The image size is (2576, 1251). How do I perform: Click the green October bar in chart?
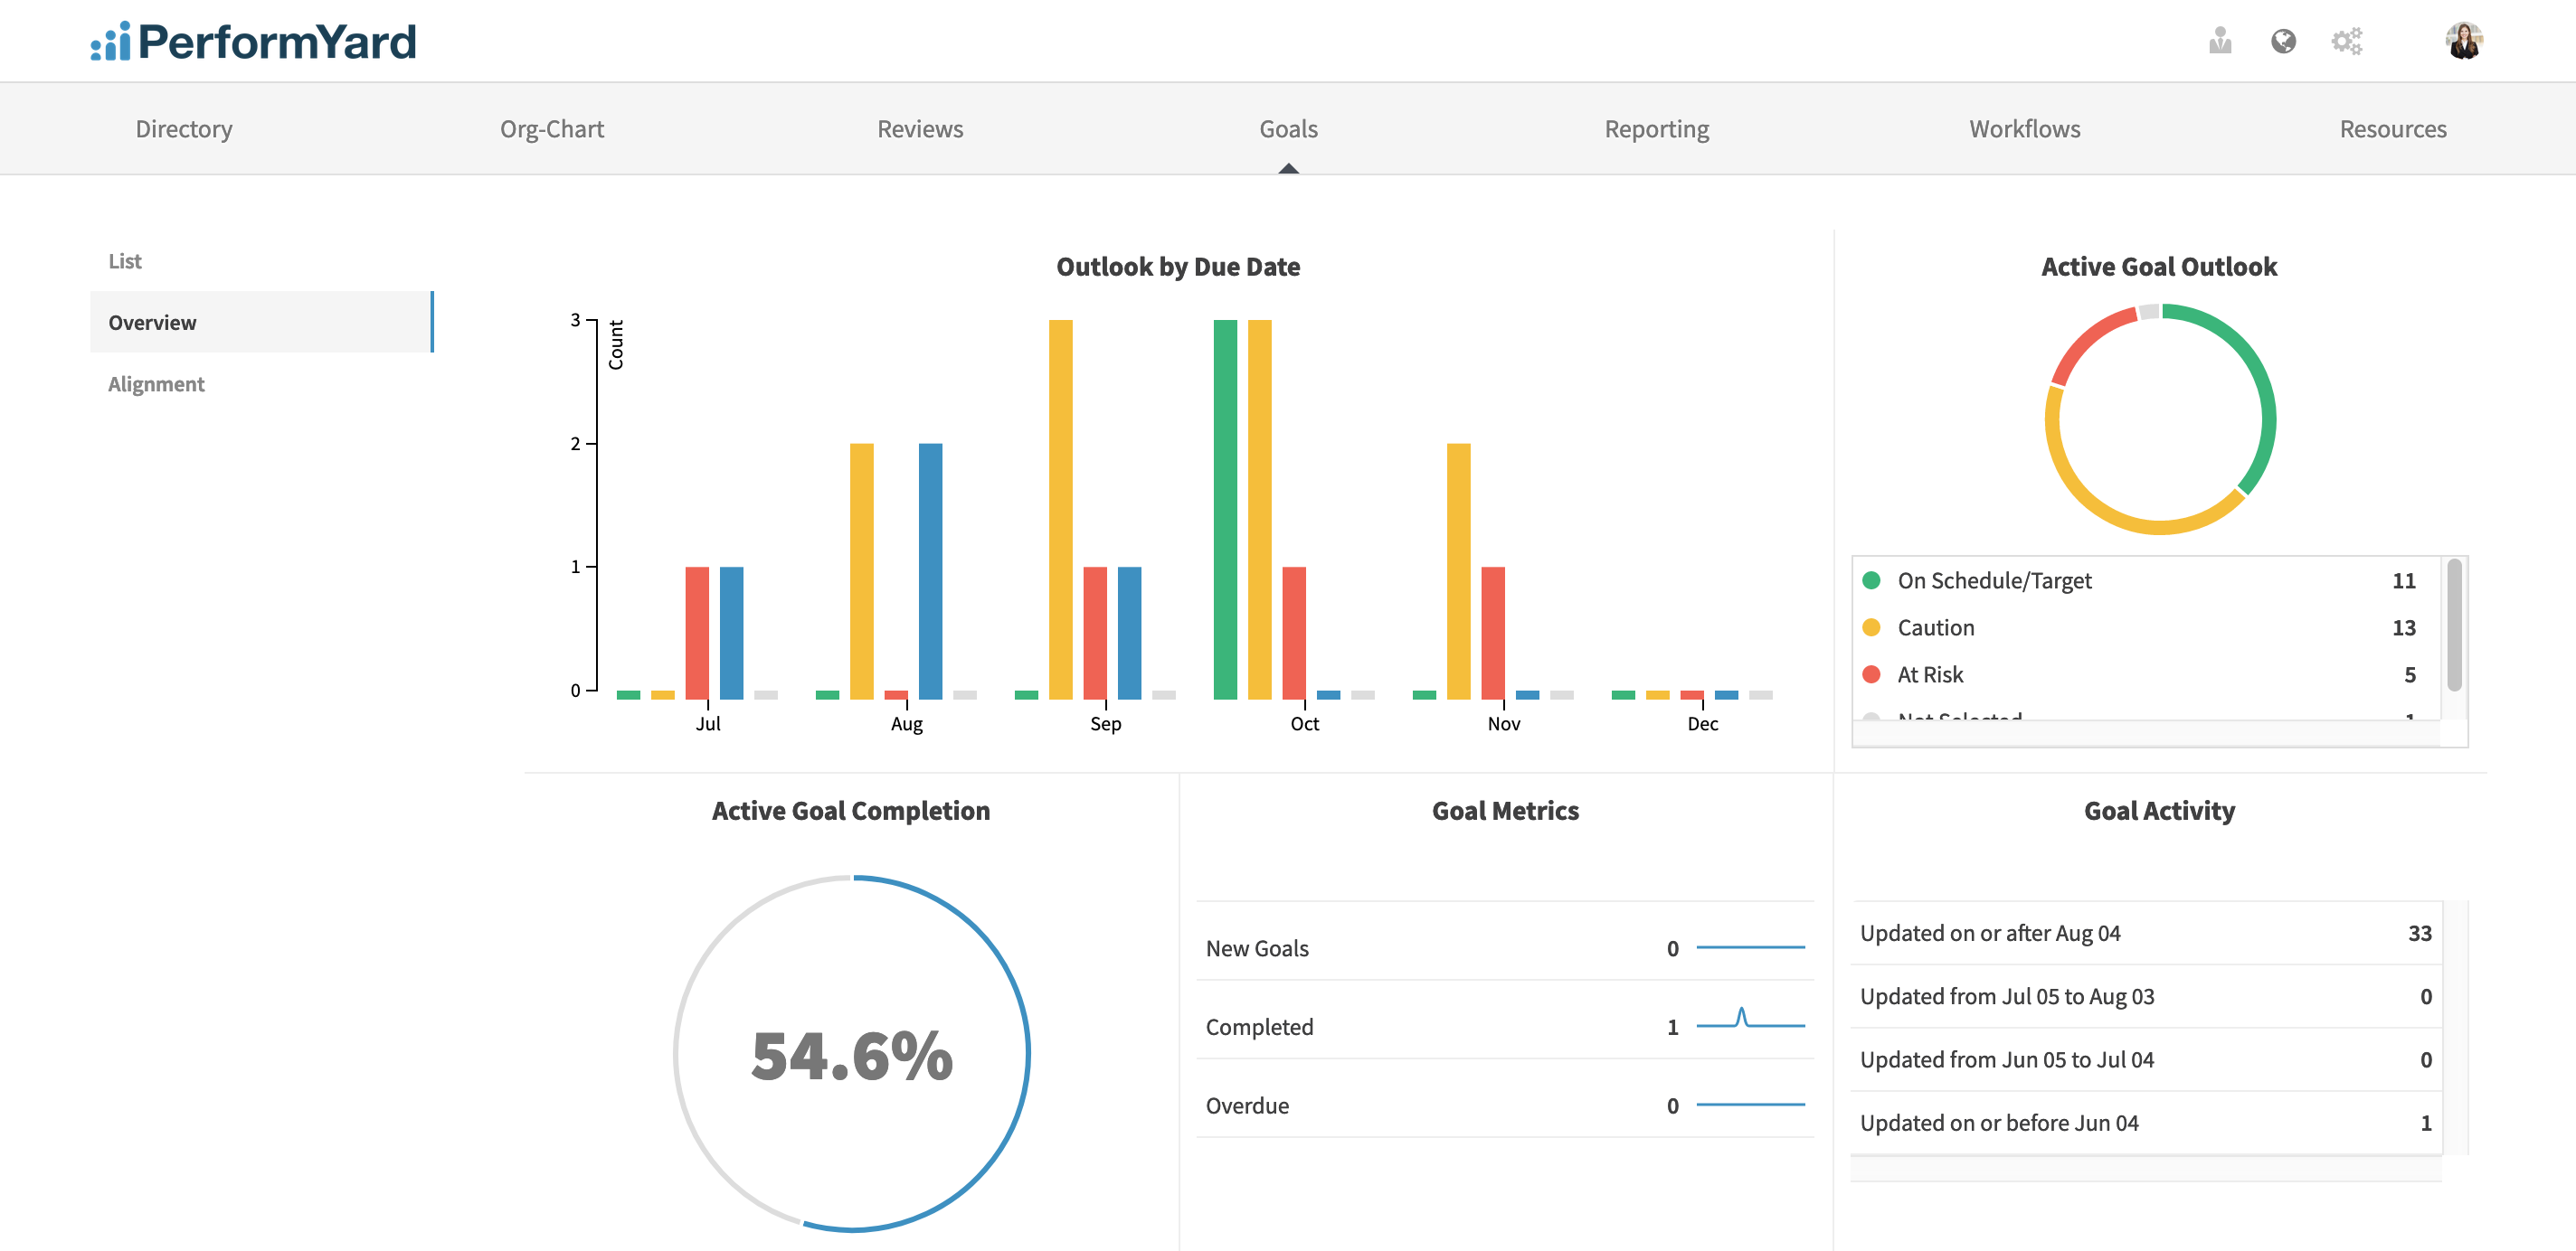[x=1224, y=510]
